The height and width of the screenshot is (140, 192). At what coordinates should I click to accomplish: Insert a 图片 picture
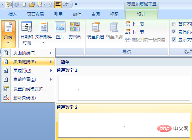[60, 30]
